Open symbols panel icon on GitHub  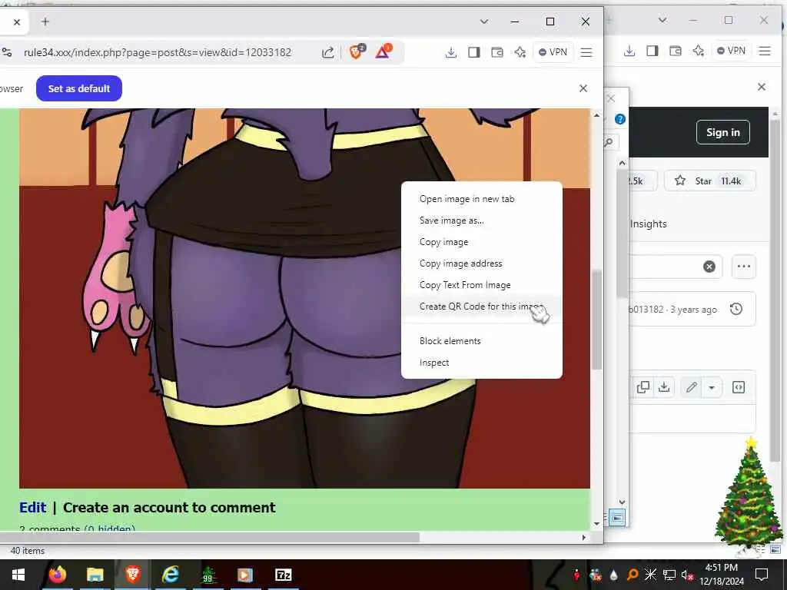tap(739, 387)
